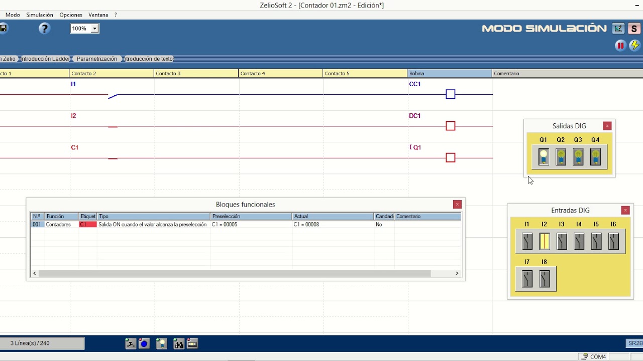The height and width of the screenshot is (361, 643).
Task: Click the SR2B module label in status bar
Action: coord(635,343)
